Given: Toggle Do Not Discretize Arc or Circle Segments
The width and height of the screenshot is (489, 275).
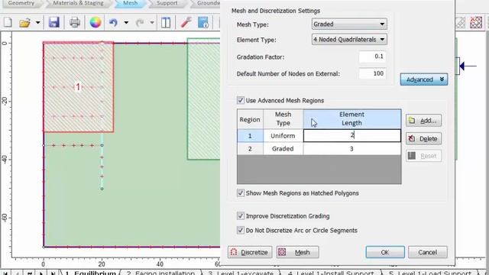Looking at the screenshot, I should [x=241, y=230].
